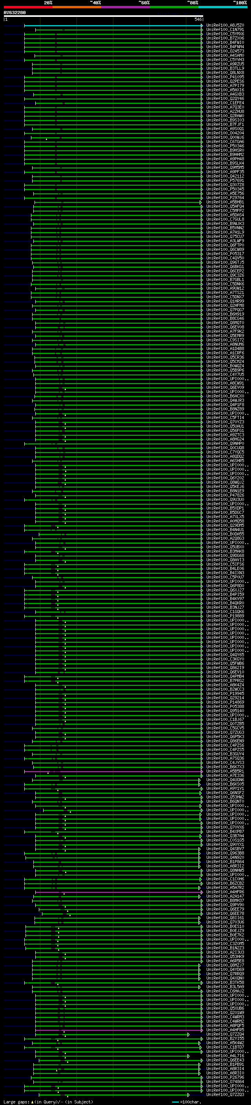
Task: Click hit label UniRef100_Q6CEP2
Action: (x=225, y=272)
